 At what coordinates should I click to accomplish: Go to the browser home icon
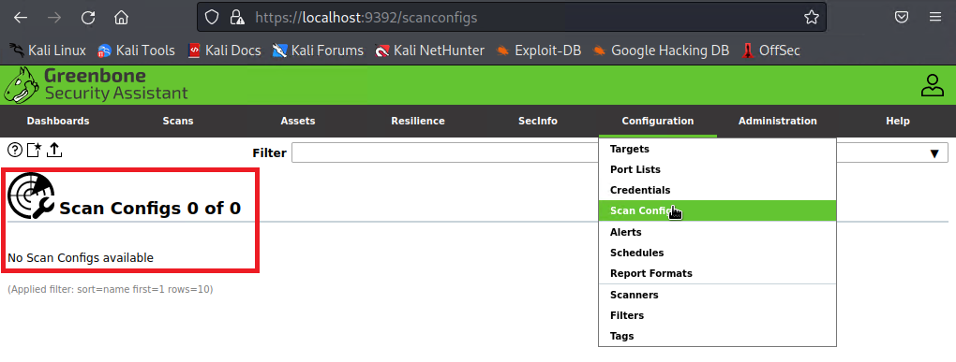point(121,18)
